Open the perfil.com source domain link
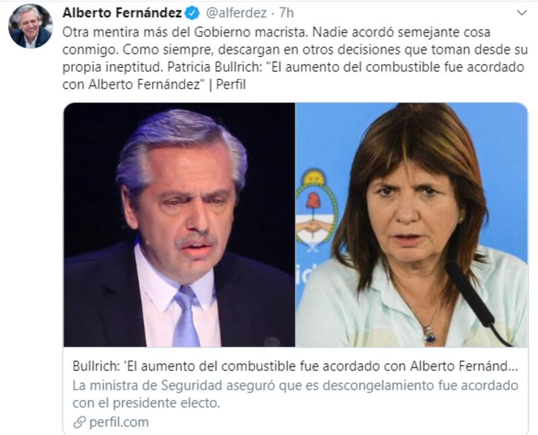 coord(119,422)
